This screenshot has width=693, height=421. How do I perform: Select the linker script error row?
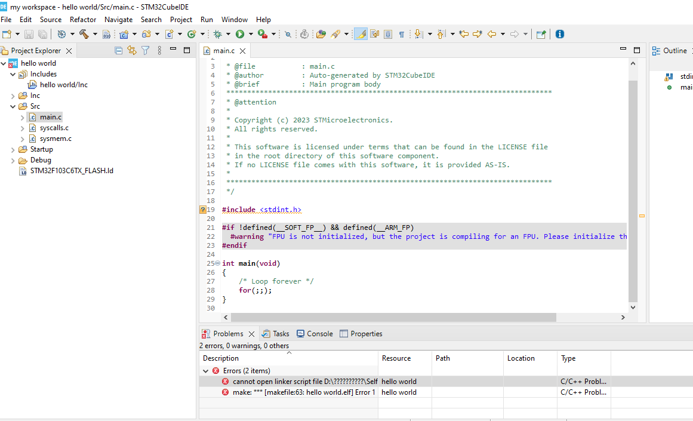coord(304,382)
